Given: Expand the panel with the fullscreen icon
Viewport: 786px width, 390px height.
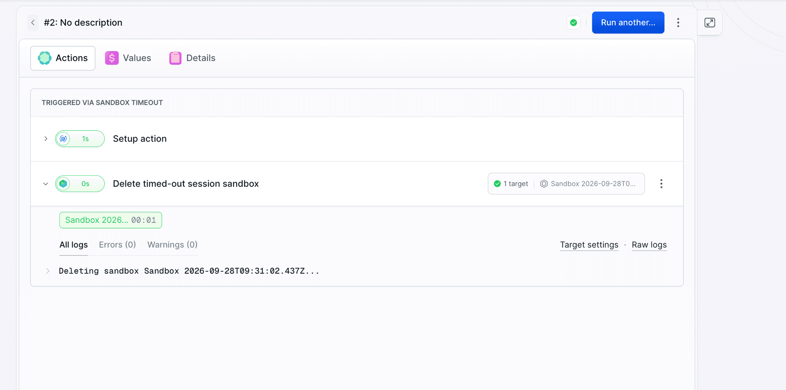Looking at the screenshot, I should [x=710, y=23].
